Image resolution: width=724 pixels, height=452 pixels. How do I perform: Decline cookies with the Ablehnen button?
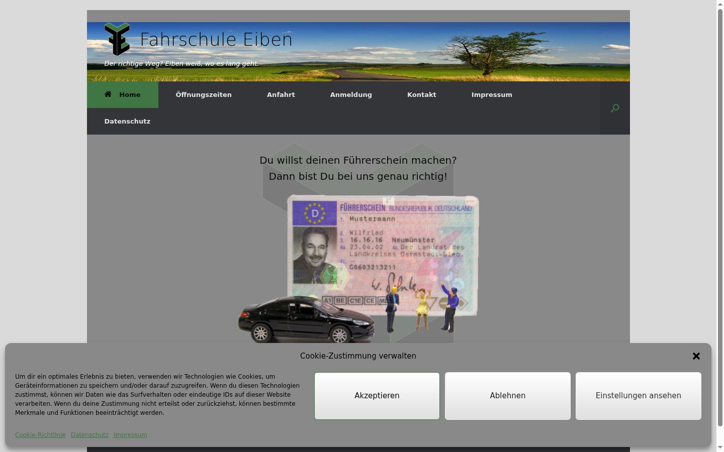coord(508,396)
